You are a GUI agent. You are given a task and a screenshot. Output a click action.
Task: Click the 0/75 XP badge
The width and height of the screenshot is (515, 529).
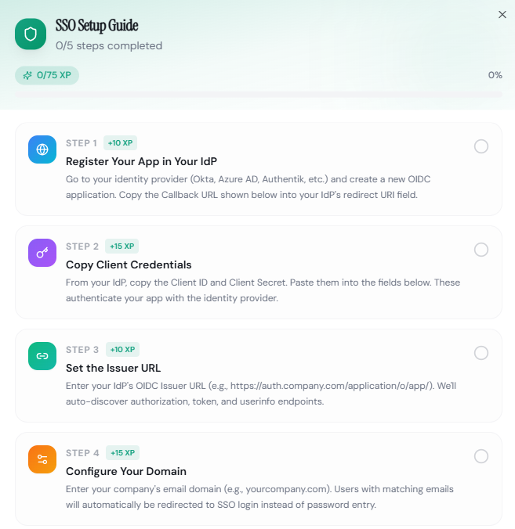[47, 75]
